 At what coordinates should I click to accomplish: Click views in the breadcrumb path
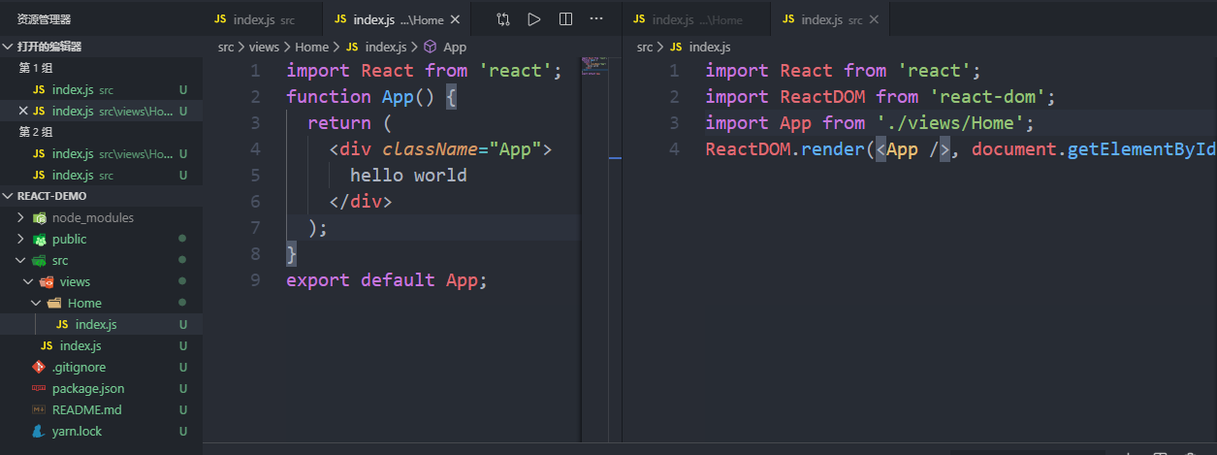pyautogui.click(x=264, y=47)
